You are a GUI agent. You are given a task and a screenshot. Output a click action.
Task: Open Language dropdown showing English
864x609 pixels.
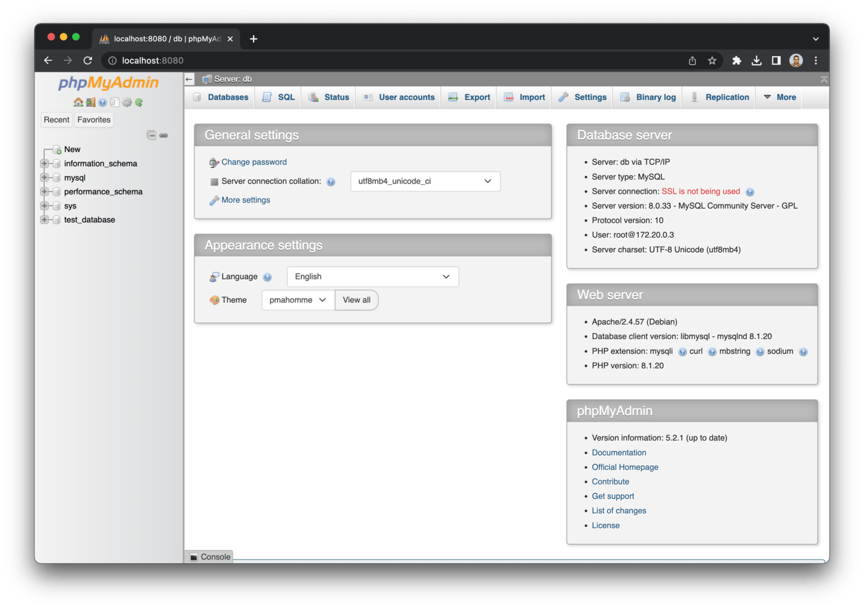[x=373, y=277]
